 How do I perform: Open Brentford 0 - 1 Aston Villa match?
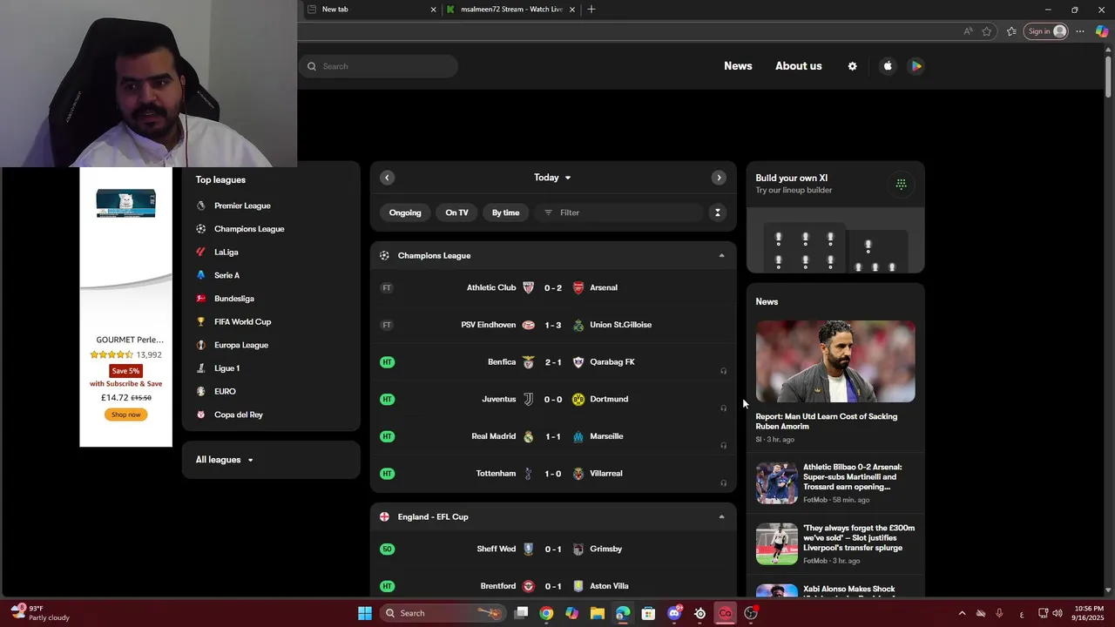coord(553,586)
